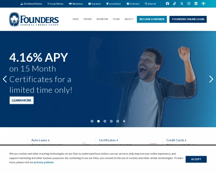This screenshot has width=216, height=173.
Task: Select the first slide indicator dot
Action: (x=92, y=121)
